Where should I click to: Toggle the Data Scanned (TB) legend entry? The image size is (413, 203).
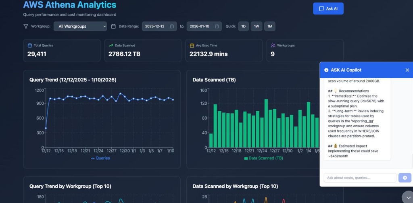tap(263, 158)
